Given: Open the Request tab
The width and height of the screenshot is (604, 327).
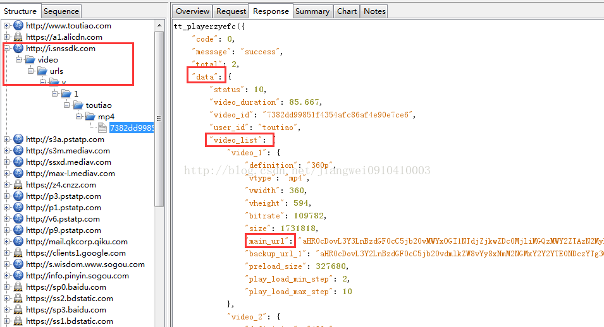Looking at the screenshot, I should tap(231, 11).
